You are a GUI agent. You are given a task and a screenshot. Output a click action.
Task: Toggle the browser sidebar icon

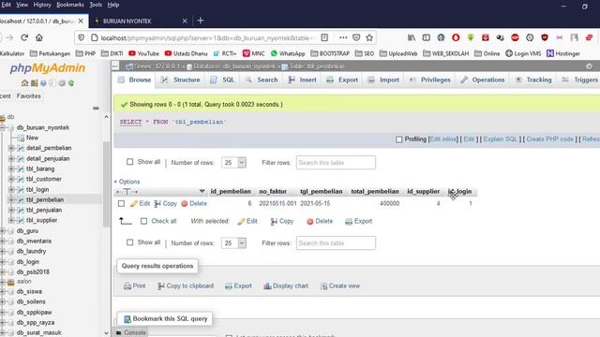427,37
